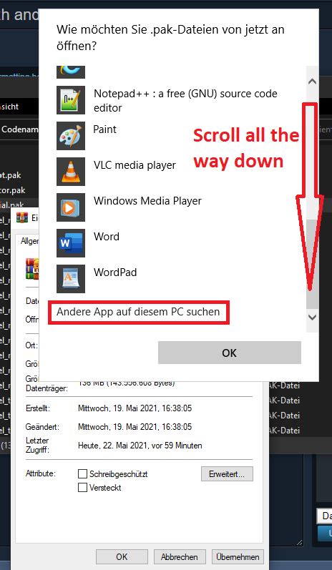Image resolution: width=332 pixels, height=570 pixels.
Task: Choose the Paint palette icon
Action: coord(71,136)
